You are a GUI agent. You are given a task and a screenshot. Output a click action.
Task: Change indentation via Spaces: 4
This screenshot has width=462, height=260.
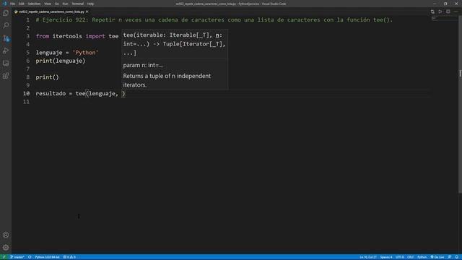tap(386, 257)
